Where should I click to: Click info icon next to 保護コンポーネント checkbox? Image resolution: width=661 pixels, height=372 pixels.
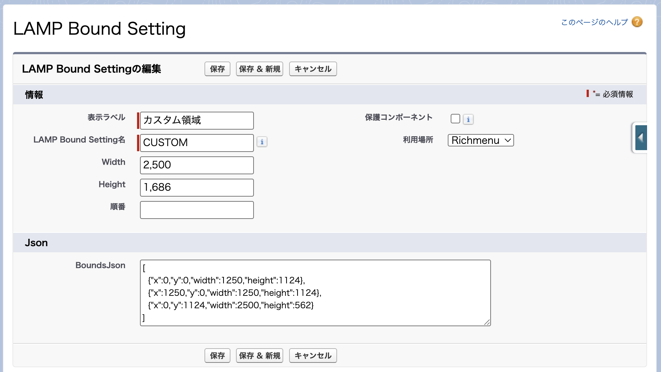pyautogui.click(x=468, y=119)
